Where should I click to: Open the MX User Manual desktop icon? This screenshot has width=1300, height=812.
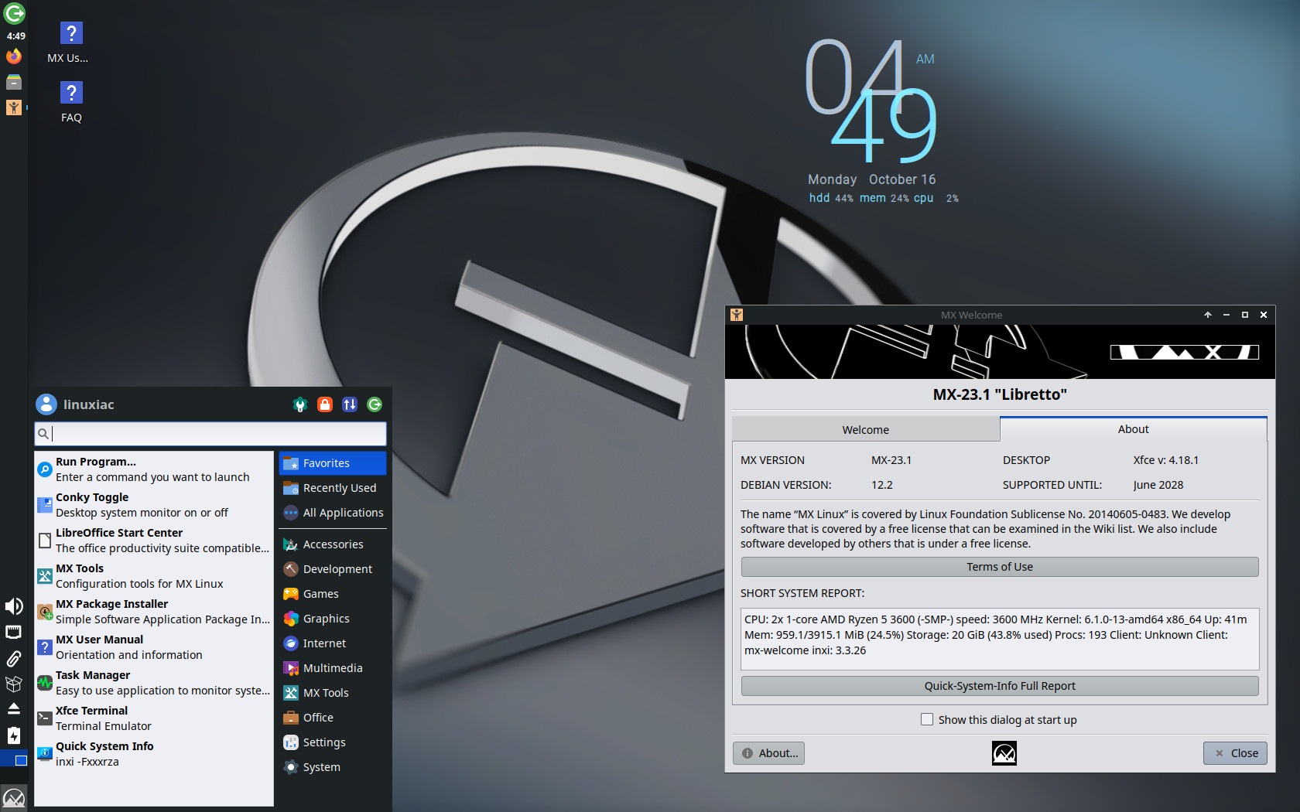[70, 43]
